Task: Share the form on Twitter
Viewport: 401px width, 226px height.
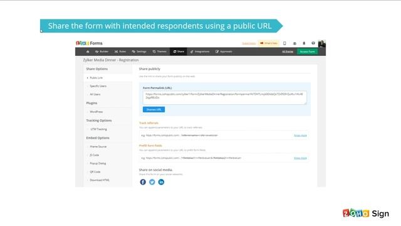Action: tap(152, 182)
